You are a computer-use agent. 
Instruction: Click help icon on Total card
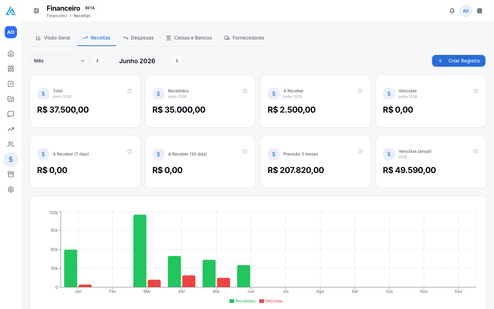point(130,91)
